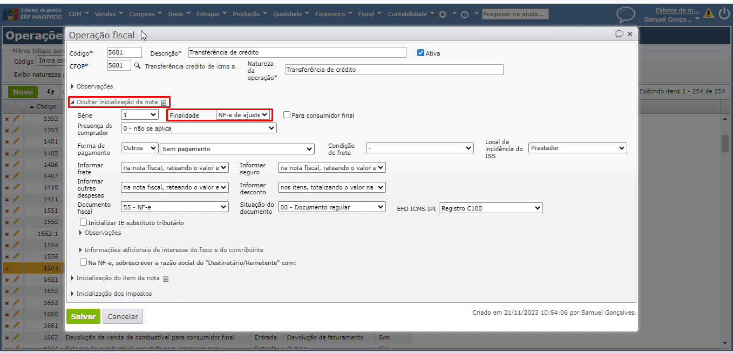Screen dimensions: 733x353
Task: Open the Série dropdown
Action: coord(140,114)
